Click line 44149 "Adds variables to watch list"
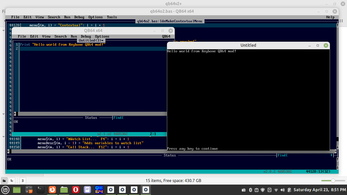The image size is (347, 195). [x=91, y=143]
